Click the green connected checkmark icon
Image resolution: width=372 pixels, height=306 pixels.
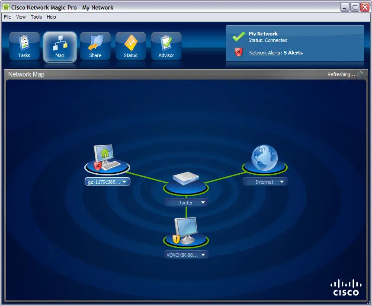(x=239, y=36)
